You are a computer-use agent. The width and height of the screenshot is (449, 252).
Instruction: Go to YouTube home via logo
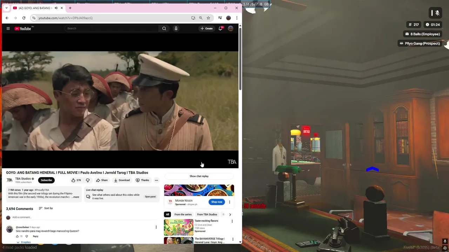23,28
